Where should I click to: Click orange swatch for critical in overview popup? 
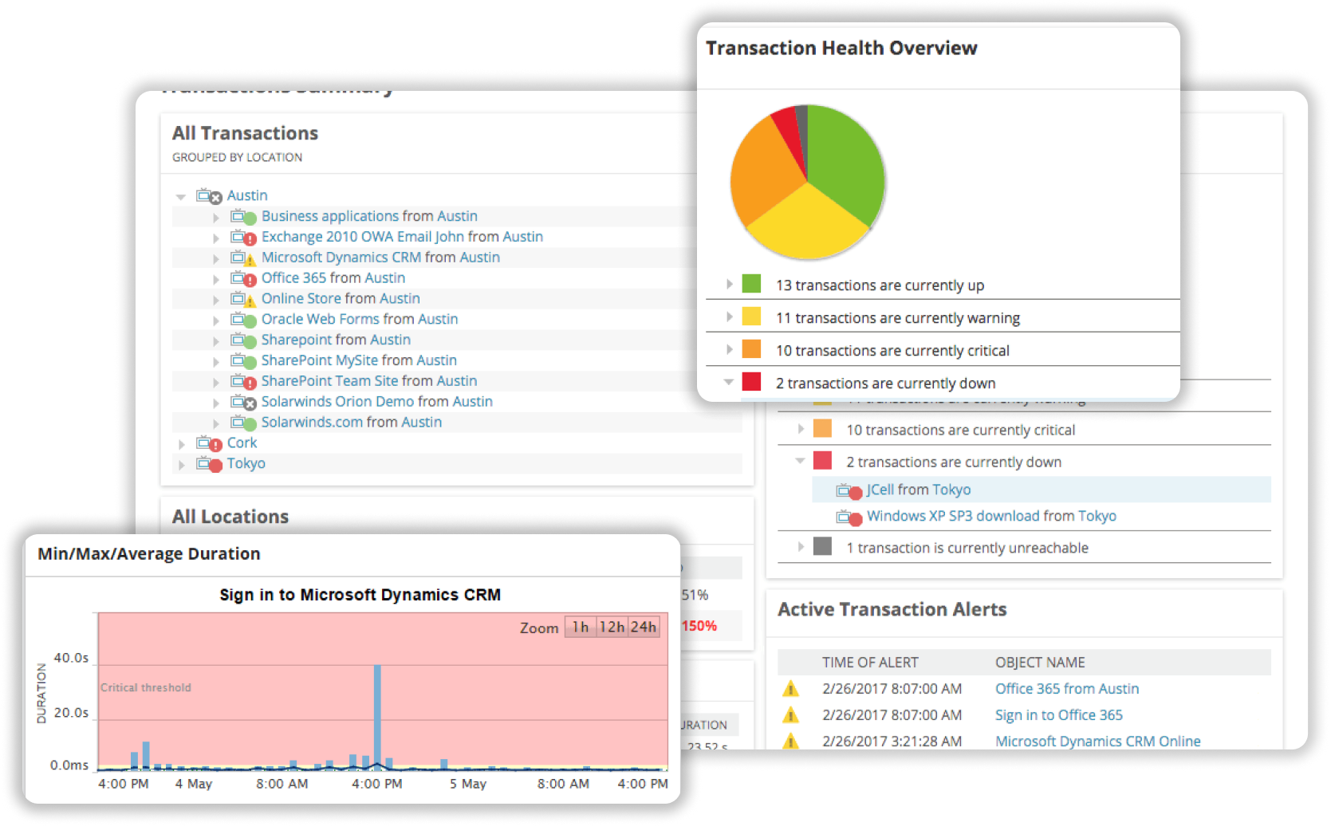point(751,349)
